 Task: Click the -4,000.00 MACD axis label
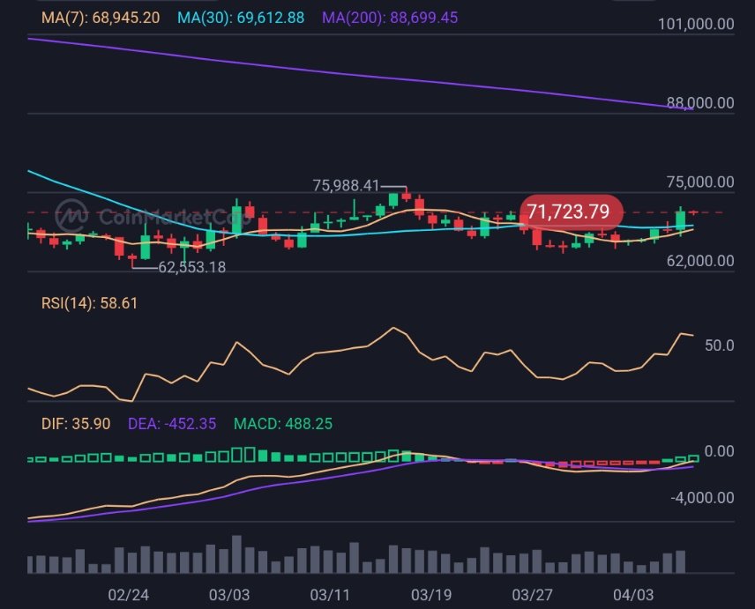(702, 497)
